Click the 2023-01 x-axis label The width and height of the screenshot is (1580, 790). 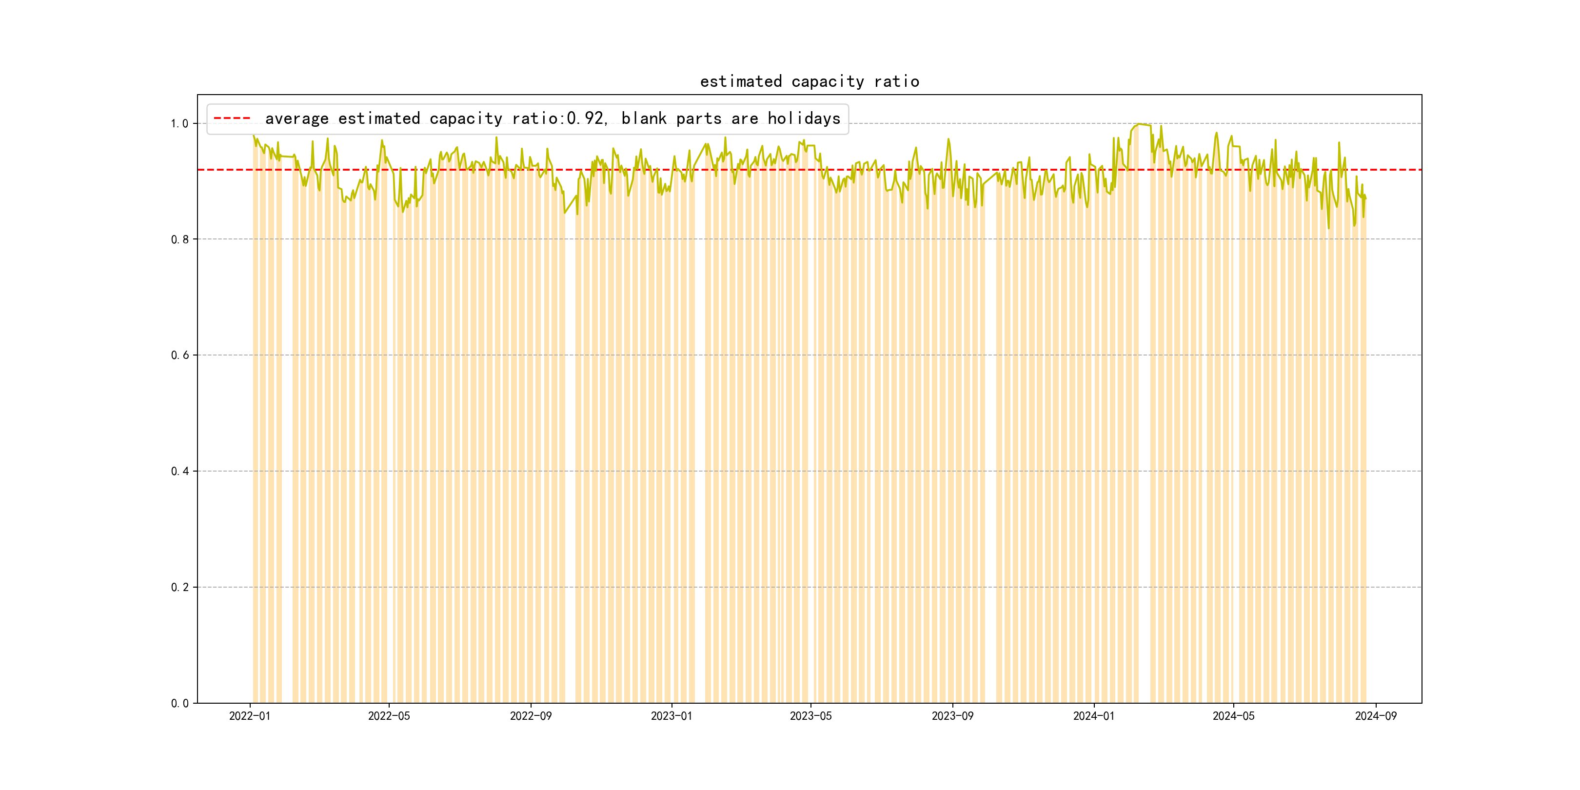click(671, 716)
